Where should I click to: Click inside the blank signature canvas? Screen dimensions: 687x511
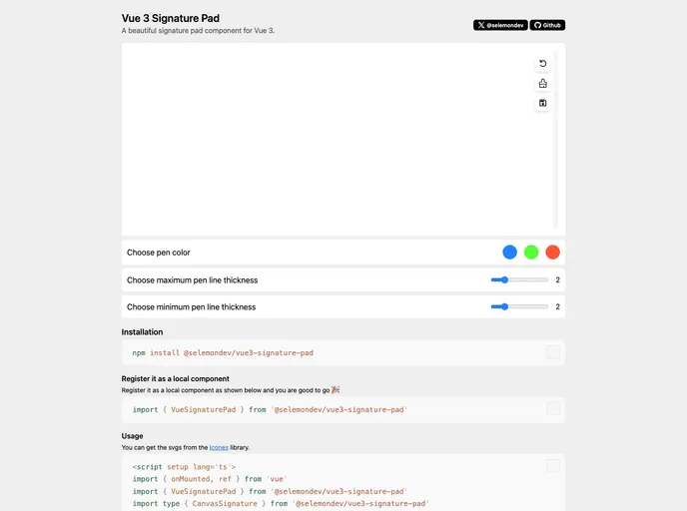328,140
